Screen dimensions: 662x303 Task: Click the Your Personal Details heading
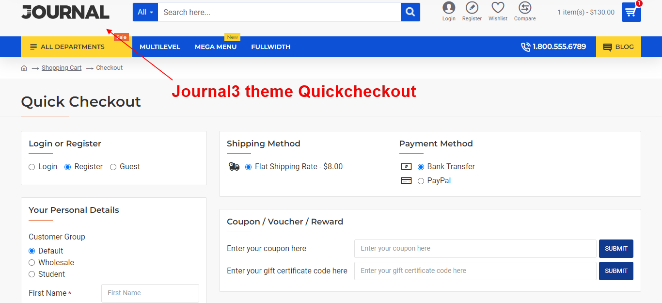coord(74,210)
